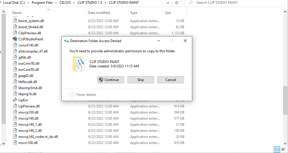Click the file list scrollbar up arrow
The image size is (288, 153).
tap(285, 12)
